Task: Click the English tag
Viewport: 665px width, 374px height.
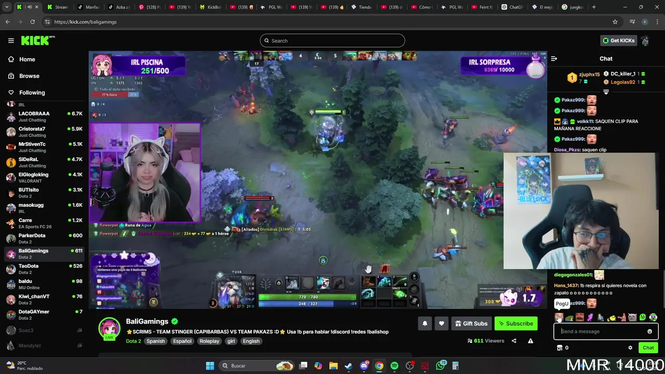Action: point(251,341)
